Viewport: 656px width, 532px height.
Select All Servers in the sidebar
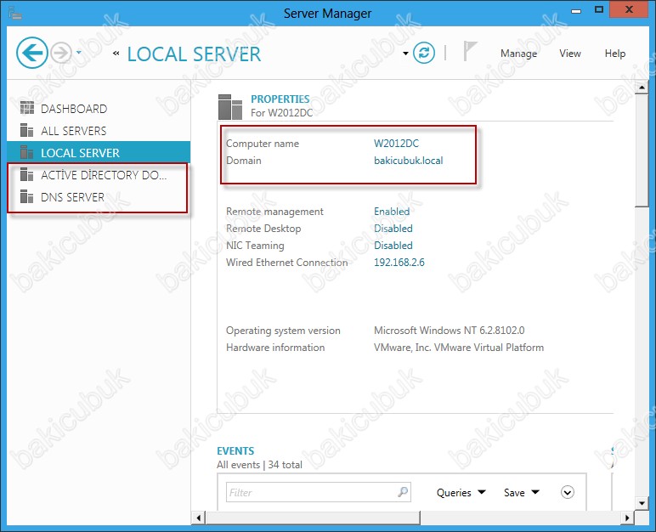[x=99, y=131]
